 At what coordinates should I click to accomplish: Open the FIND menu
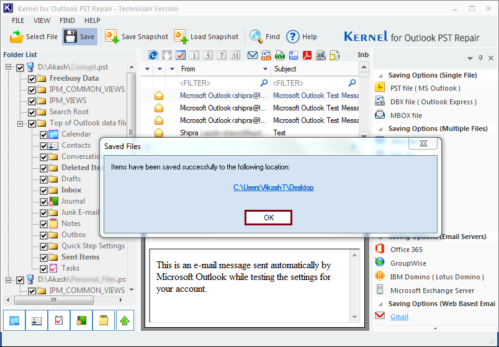pyautogui.click(x=67, y=20)
